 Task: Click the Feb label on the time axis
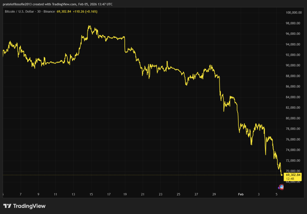pyautogui.click(x=240, y=194)
